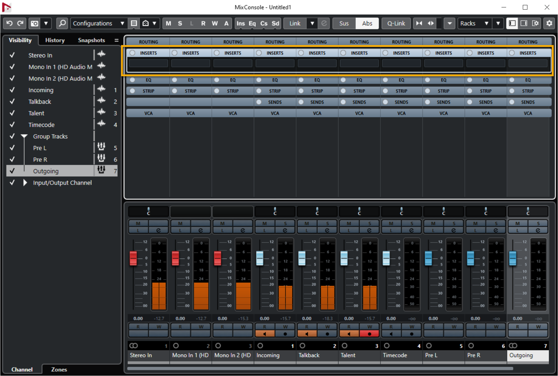Enable monitor on the Talent channel

pyautogui.click(x=349, y=334)
